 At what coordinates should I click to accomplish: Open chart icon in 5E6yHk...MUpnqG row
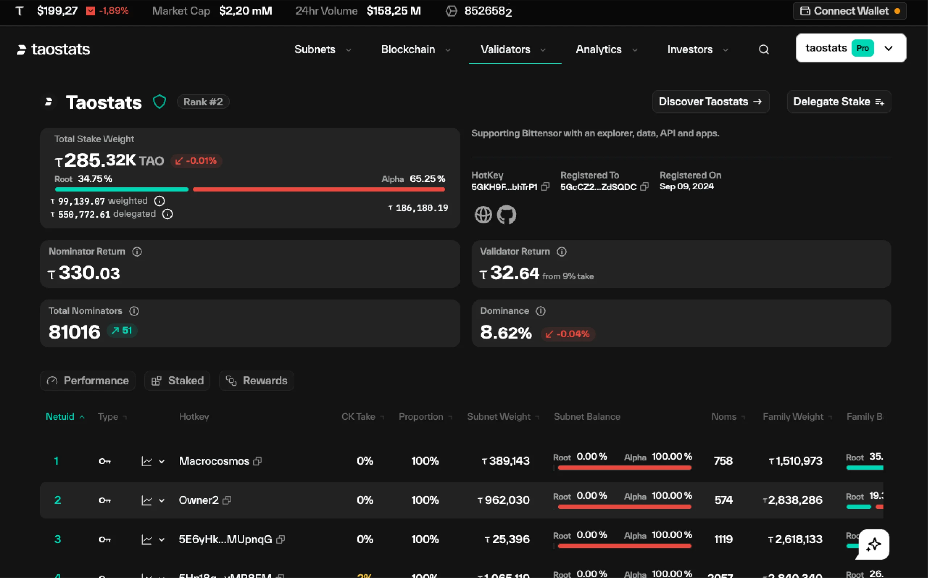tap(147, 540)
